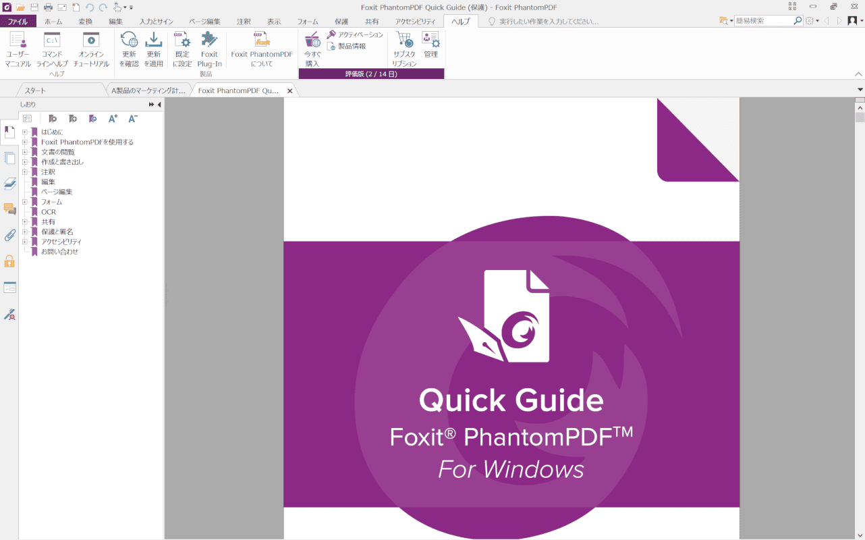Switch to the ページ編集 ribbon tab

(204, 22)
